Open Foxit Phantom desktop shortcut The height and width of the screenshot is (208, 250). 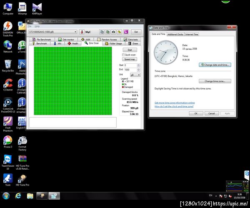click(x=8, y=124)
